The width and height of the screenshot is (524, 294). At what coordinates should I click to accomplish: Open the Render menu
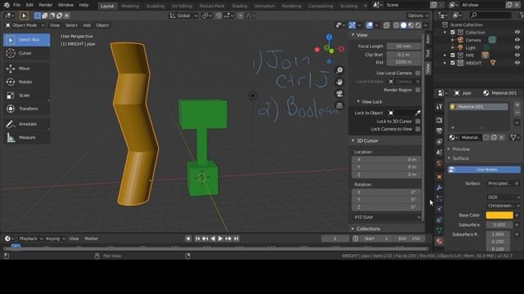[x=46, y=6]
